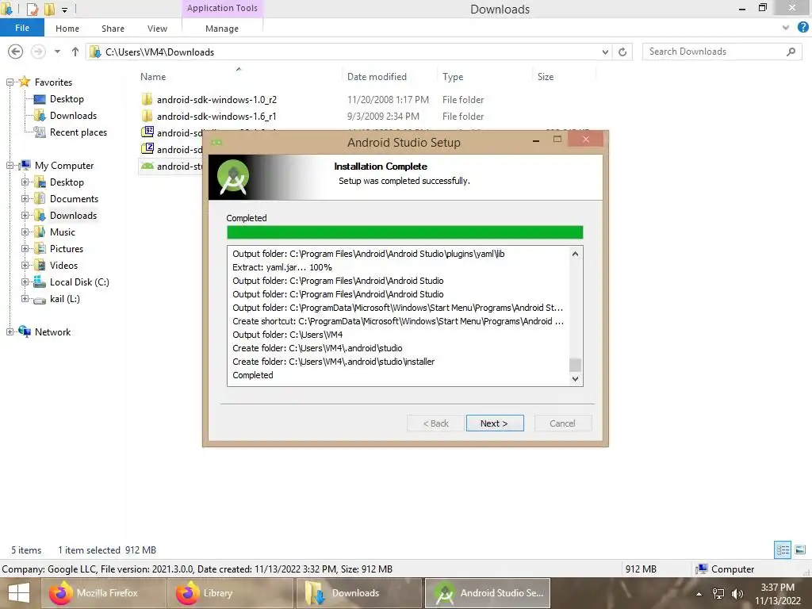Viewport: 812px width, 609px height.
Task: Click the install log scroll down arrow
Action: (575, 378)
